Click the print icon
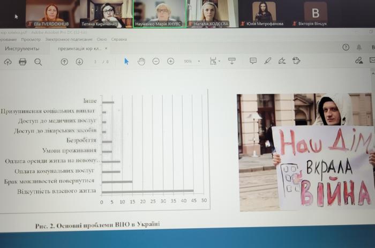Screen dimensions: 375x248 coord(22,62)
